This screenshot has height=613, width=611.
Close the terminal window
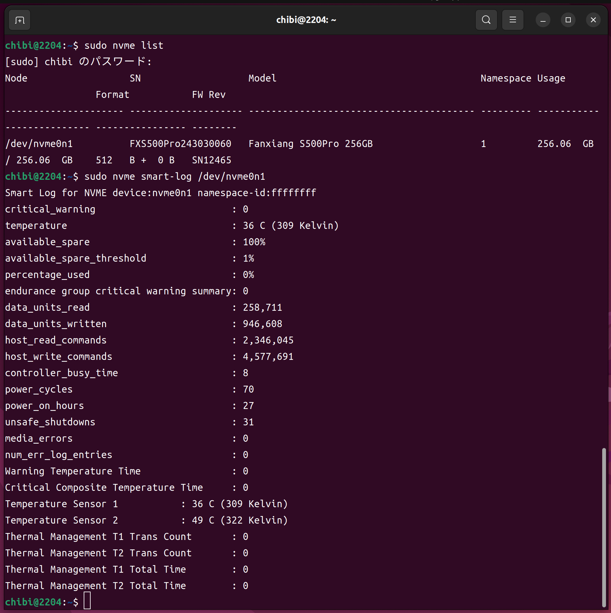tap(593, 20)
